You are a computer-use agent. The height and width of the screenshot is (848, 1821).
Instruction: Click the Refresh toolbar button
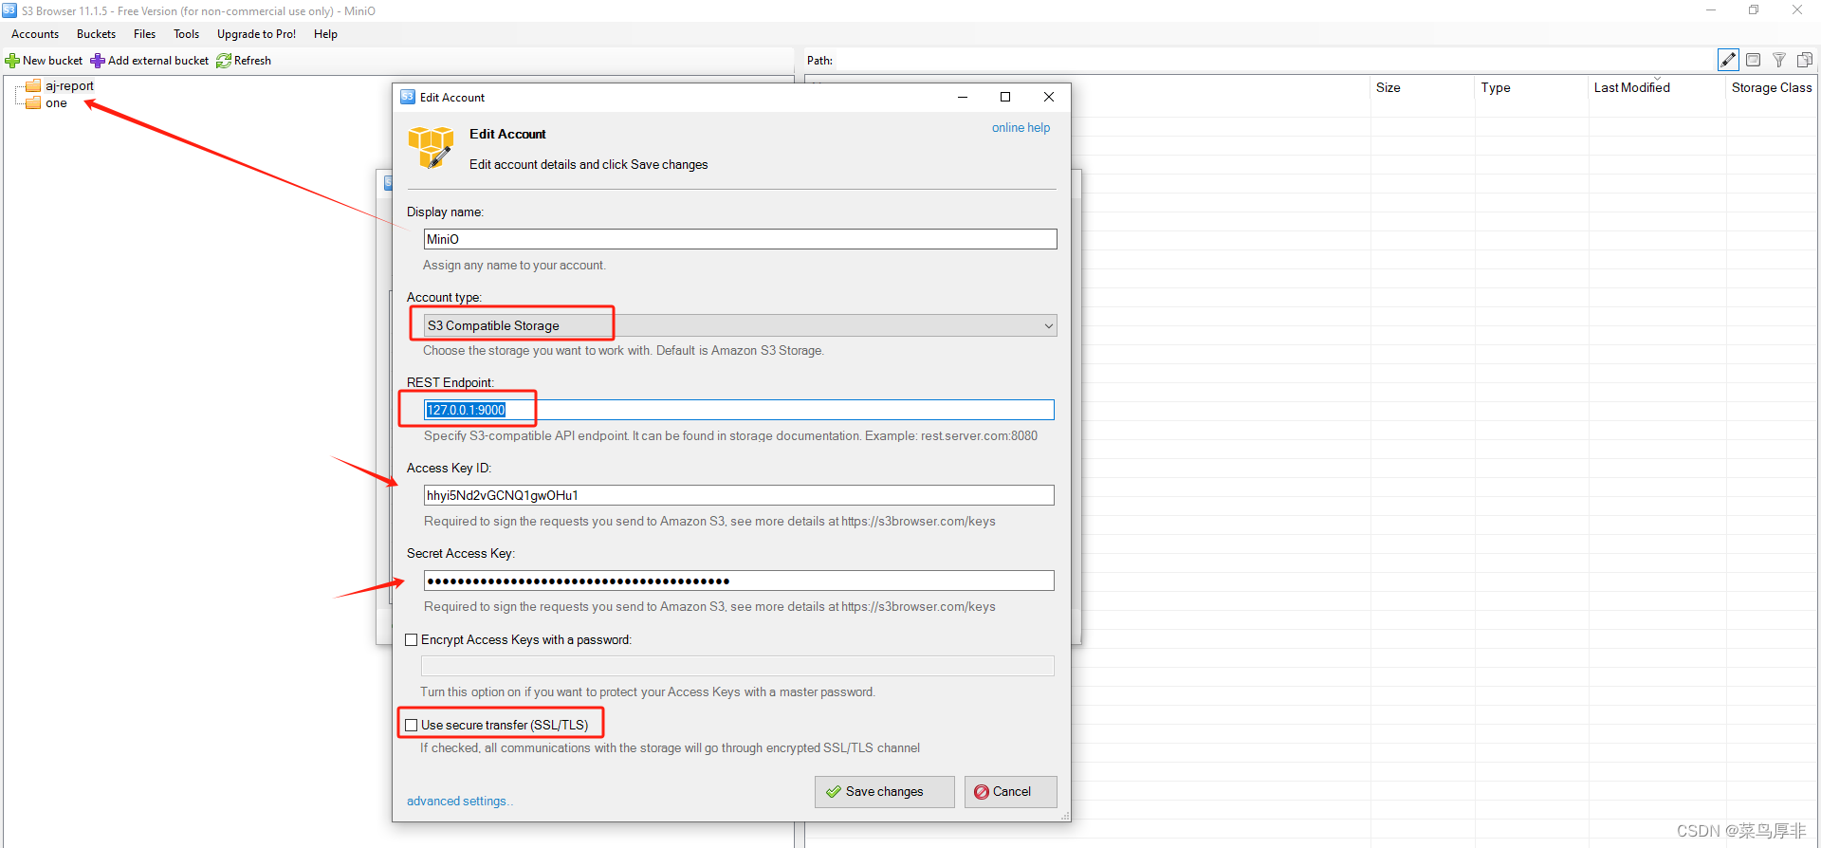click(x=244, y=61)
